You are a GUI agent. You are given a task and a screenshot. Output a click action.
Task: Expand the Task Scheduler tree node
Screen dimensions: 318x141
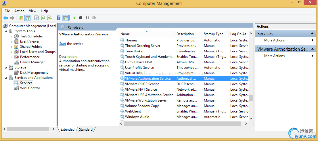click(11, 36)
